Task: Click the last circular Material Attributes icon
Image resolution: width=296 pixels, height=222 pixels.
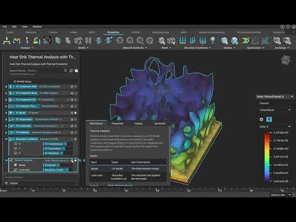Action: (150, 40)
